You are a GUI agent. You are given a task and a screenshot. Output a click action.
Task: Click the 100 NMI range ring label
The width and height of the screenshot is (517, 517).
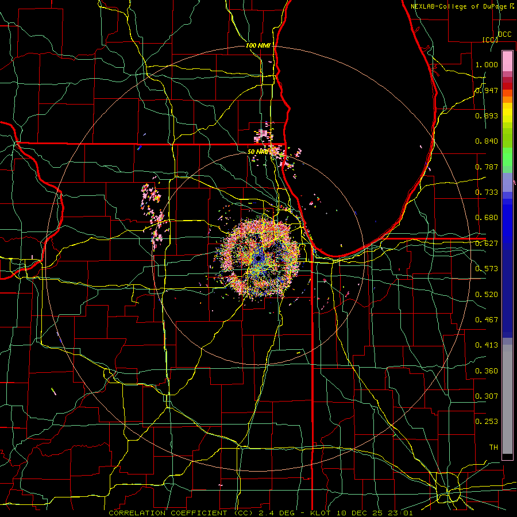[x=257, y=45]
